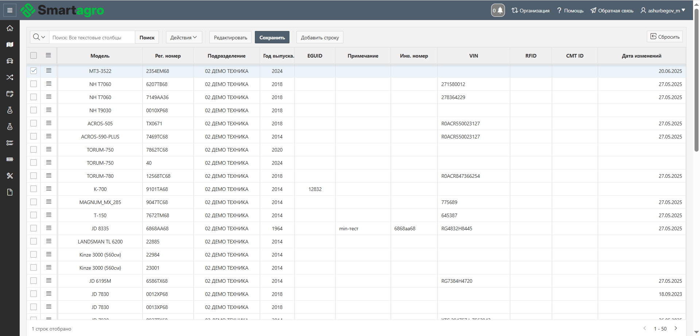Toggle the select-all header checkbox
Screen dimensions: 700x336
click(x=34, y=55)
